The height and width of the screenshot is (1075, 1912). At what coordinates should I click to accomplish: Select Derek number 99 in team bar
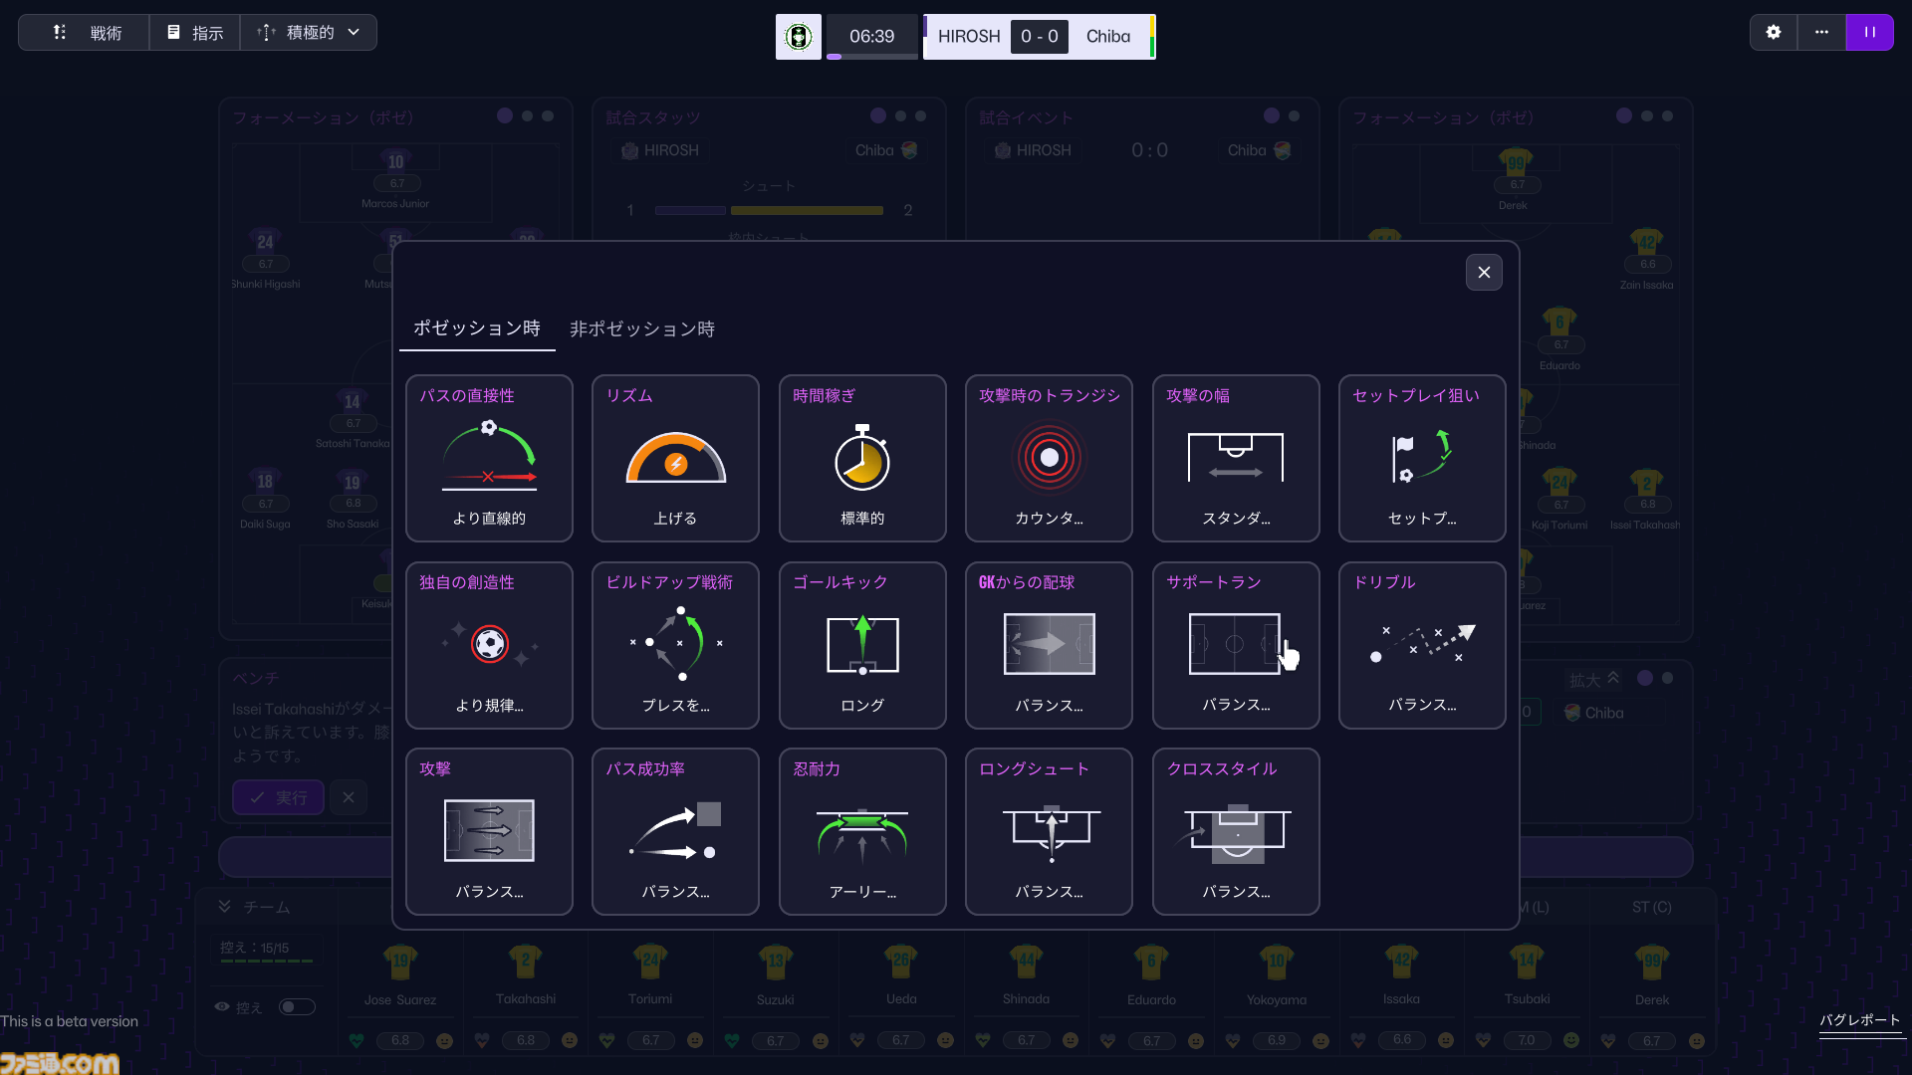pos(1652,963)
